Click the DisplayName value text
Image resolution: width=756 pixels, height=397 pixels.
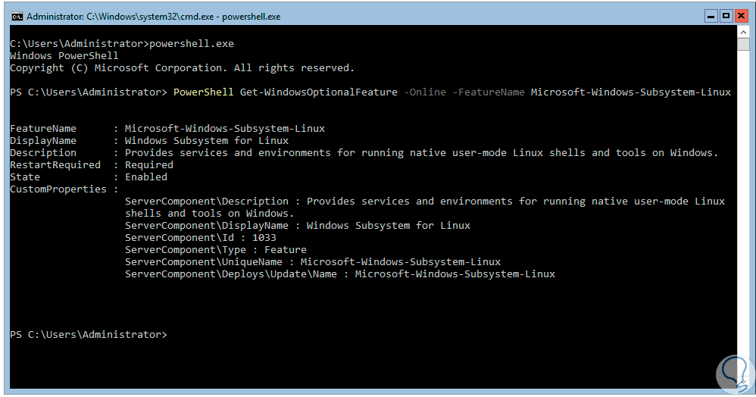[207, 140]
